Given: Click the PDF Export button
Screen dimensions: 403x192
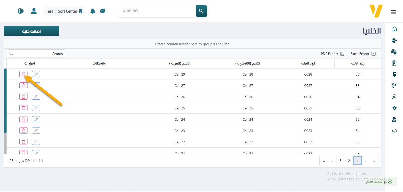Looking at the screenshot, I should click(332, 54).
